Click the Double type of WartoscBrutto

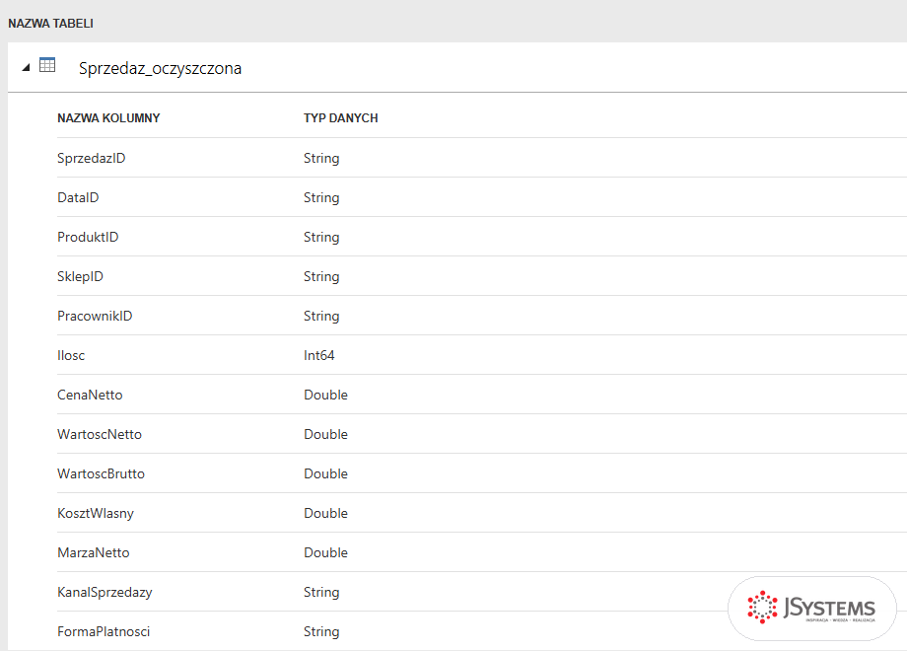pos(325,473)
